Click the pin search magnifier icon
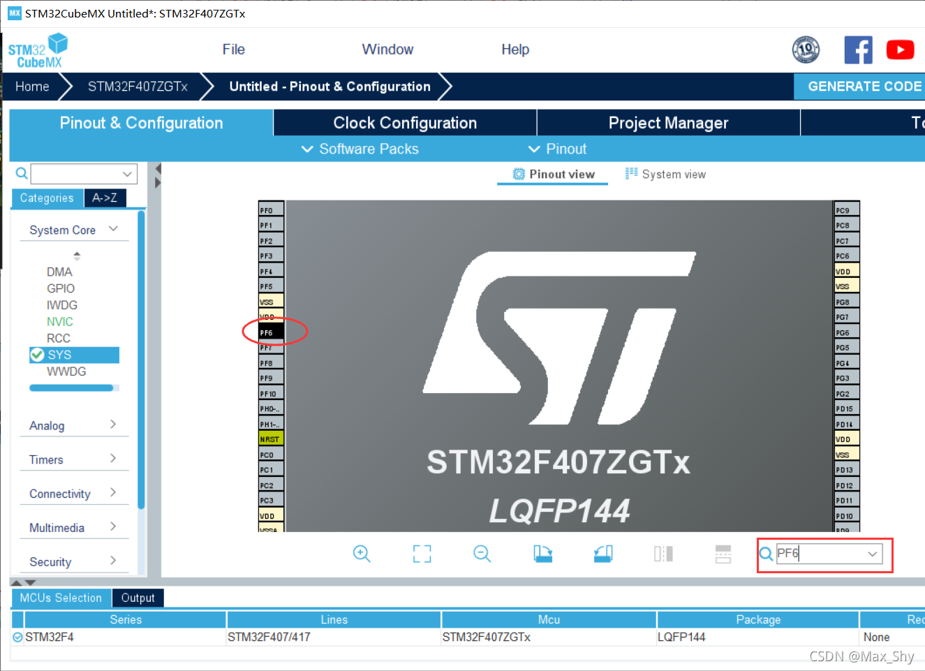925x671 pixels. pyautogui.click(x=766, y=554)
